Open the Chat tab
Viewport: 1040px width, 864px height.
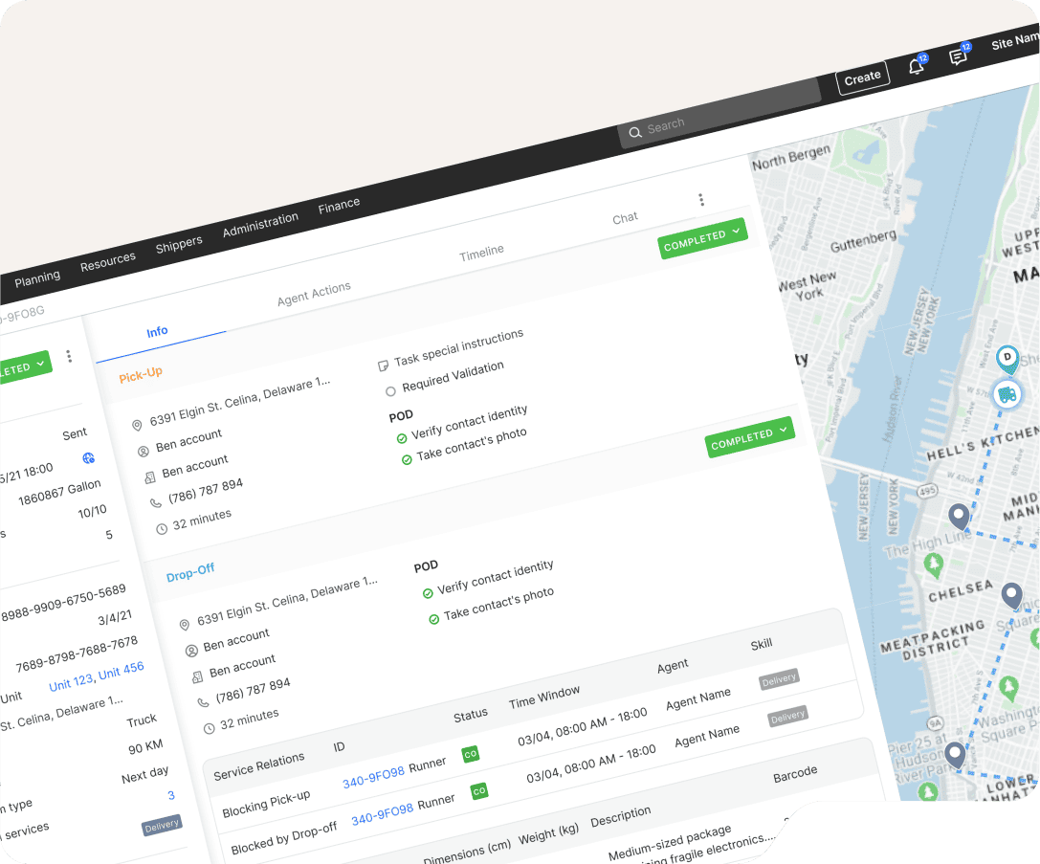(625, 217)
